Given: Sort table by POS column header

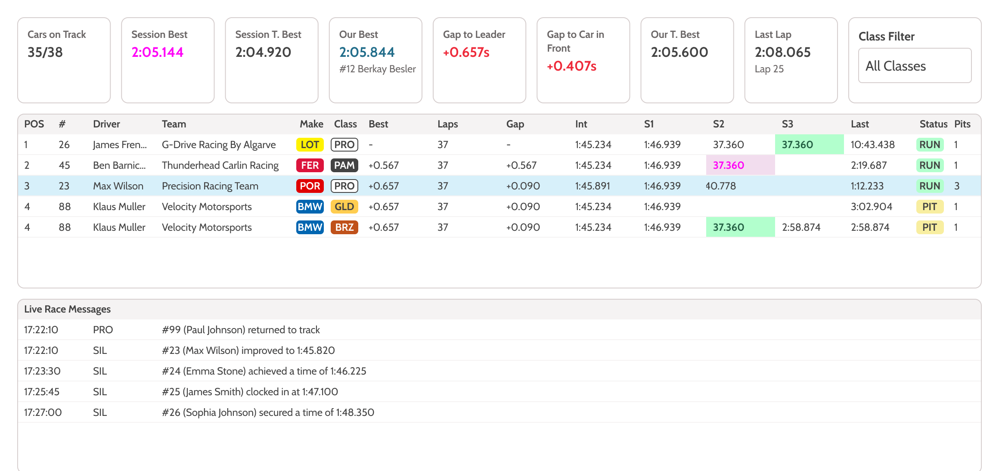Looking at the screenshot, I should (34, 124).
